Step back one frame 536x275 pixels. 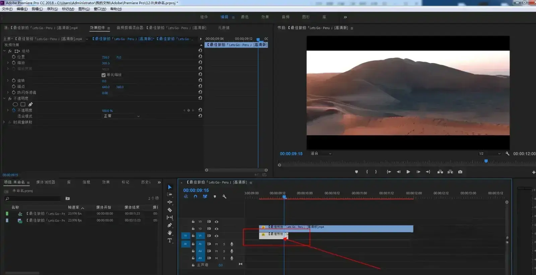pyautogui.click(x=399, y=172)
